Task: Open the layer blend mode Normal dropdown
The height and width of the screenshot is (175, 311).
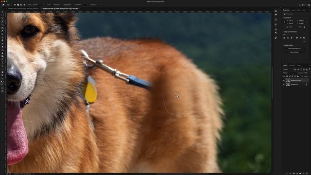Action: click(290, 73)
